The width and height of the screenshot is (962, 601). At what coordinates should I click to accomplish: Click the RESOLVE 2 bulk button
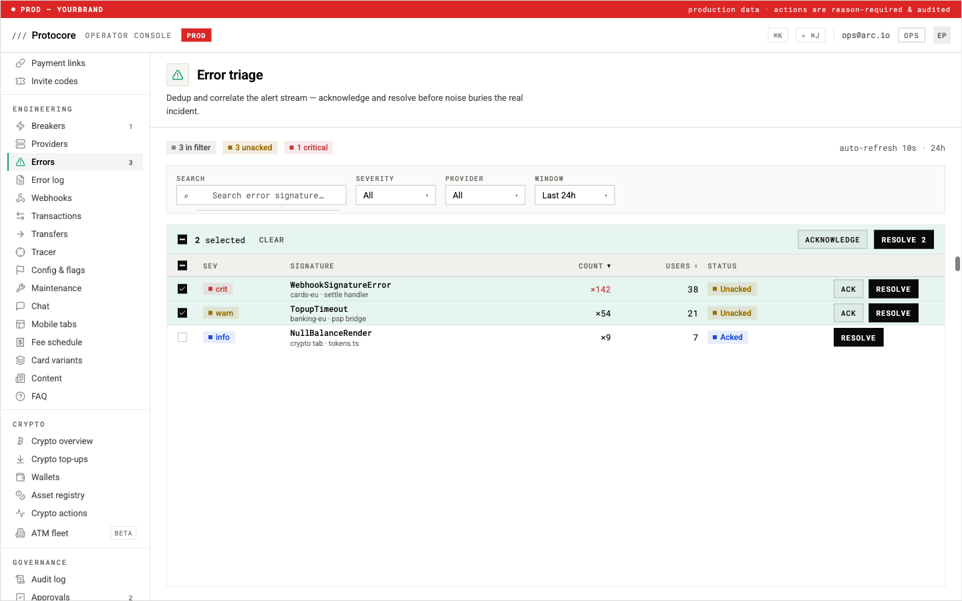click(904, 240)
